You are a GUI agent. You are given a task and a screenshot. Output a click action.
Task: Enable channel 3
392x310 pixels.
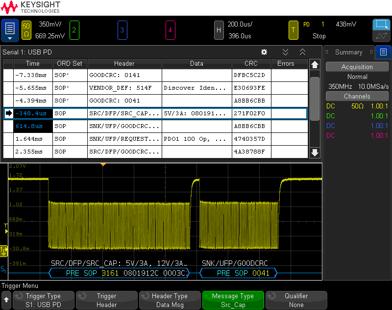point(122,30)
